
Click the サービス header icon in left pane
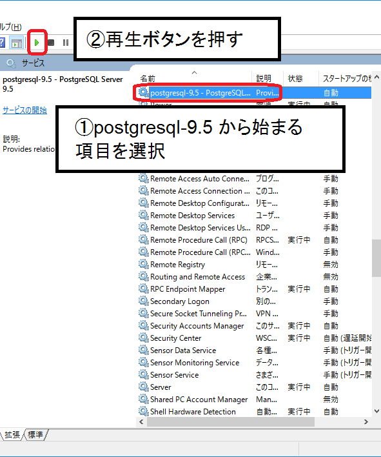11,63
